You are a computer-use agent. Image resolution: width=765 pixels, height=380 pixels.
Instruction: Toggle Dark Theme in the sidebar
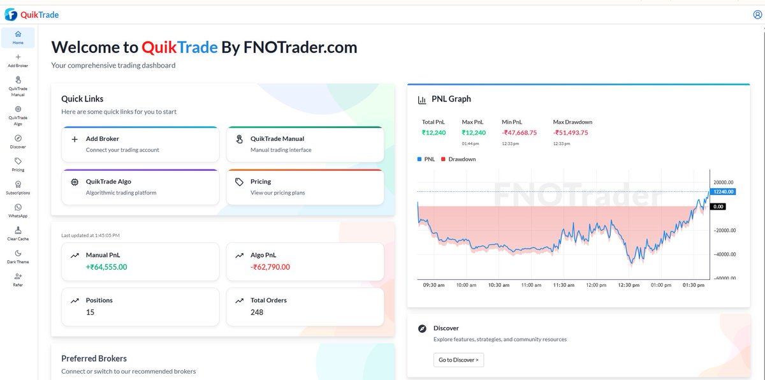pos(18,256)
